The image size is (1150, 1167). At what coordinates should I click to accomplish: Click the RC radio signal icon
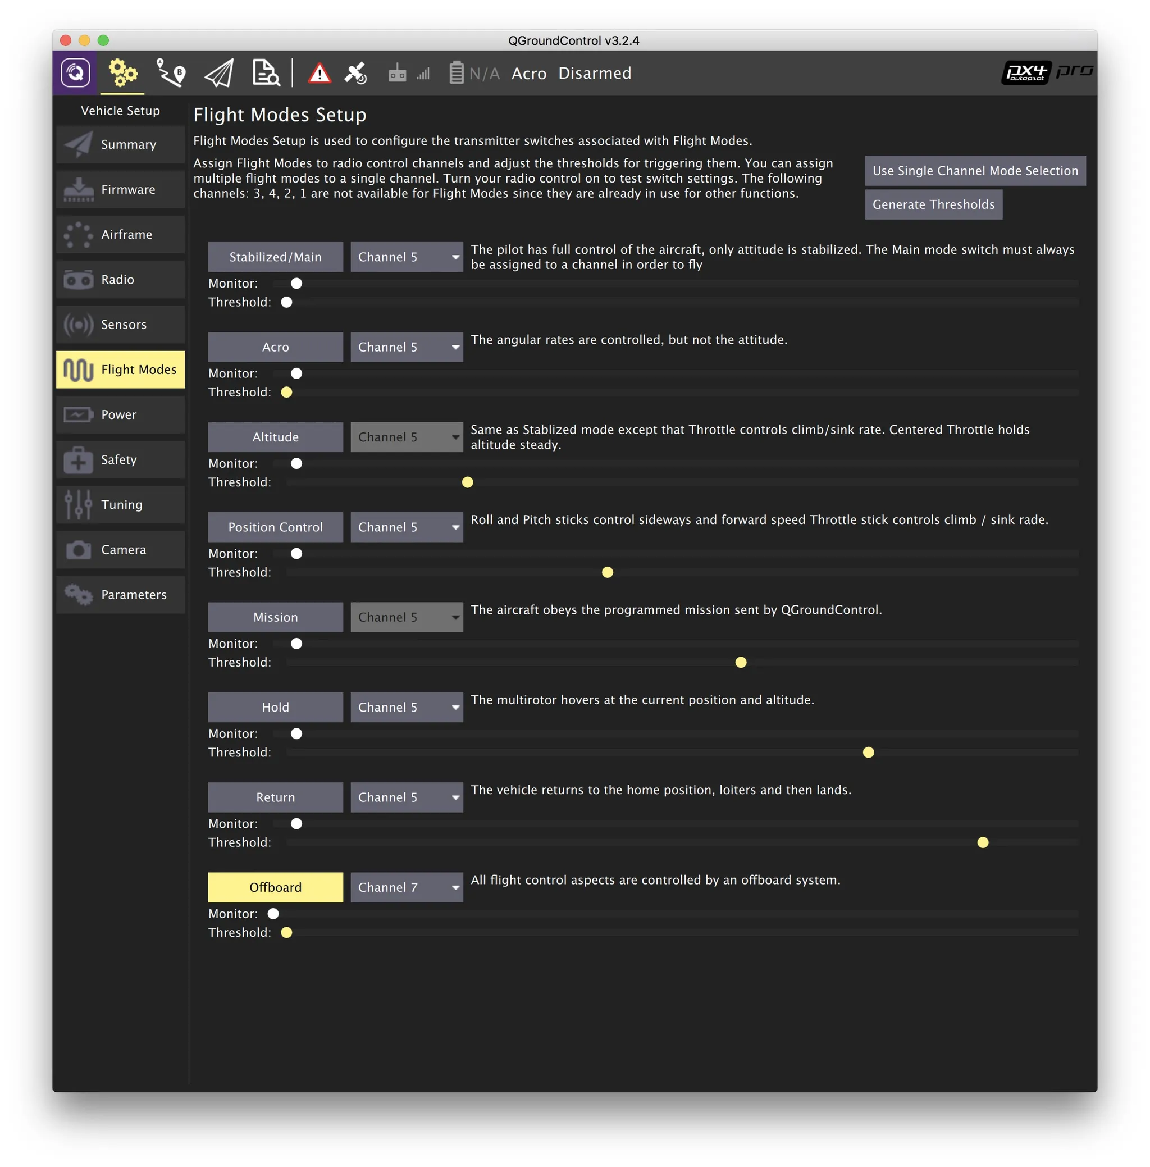click(397, 74)
